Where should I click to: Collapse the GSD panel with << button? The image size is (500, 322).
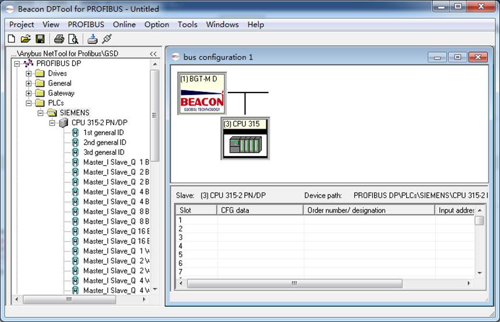click(153, 54)
